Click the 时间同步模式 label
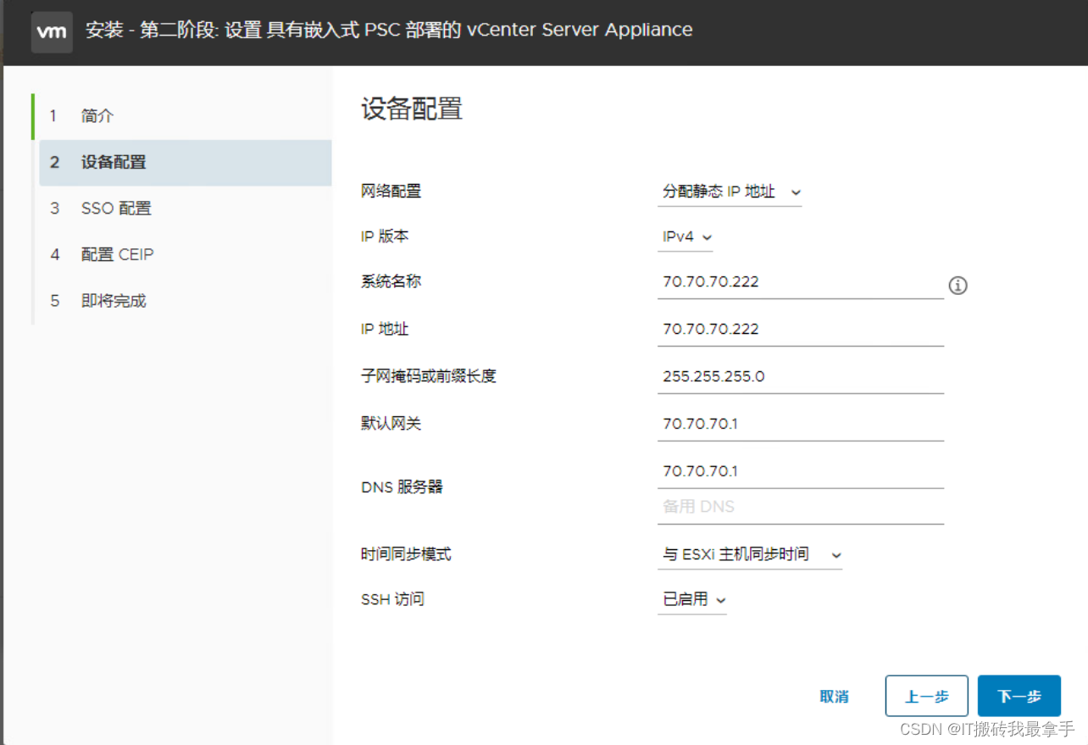Image resolution: width=1088 pixels, height=745 pixels. click(407, 555)
